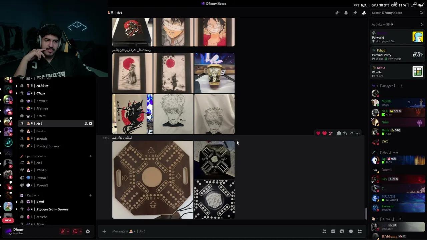This screenshot has height=240, width=427.
Task: Open Fahad's Pummel Party activity card
Action: click(x=398, y=54)
